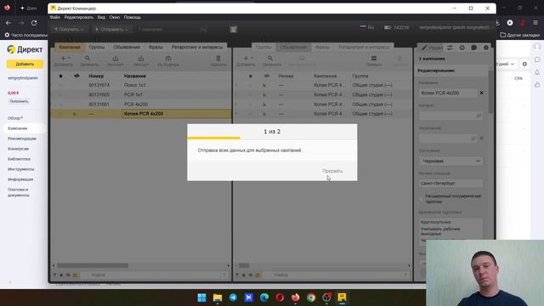Image resolution: width=544 pixels, height=306 pixels.
Task: Clear the Название field with the X icon
Action: click(x=481, y=93)
